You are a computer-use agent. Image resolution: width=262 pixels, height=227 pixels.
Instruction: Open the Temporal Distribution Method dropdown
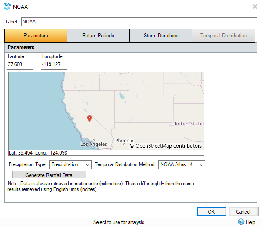[x=182, y=165]
